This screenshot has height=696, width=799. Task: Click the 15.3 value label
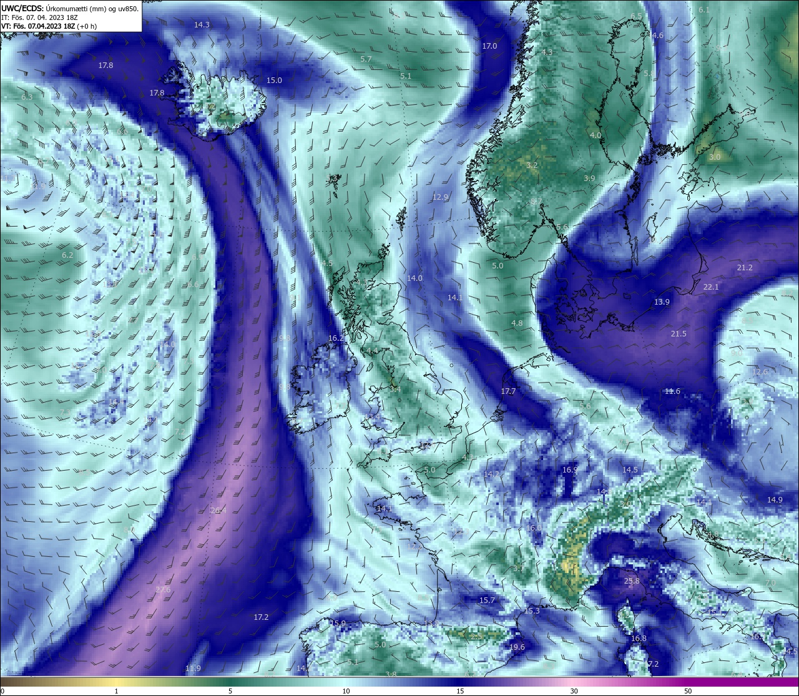tap(532, 611)
